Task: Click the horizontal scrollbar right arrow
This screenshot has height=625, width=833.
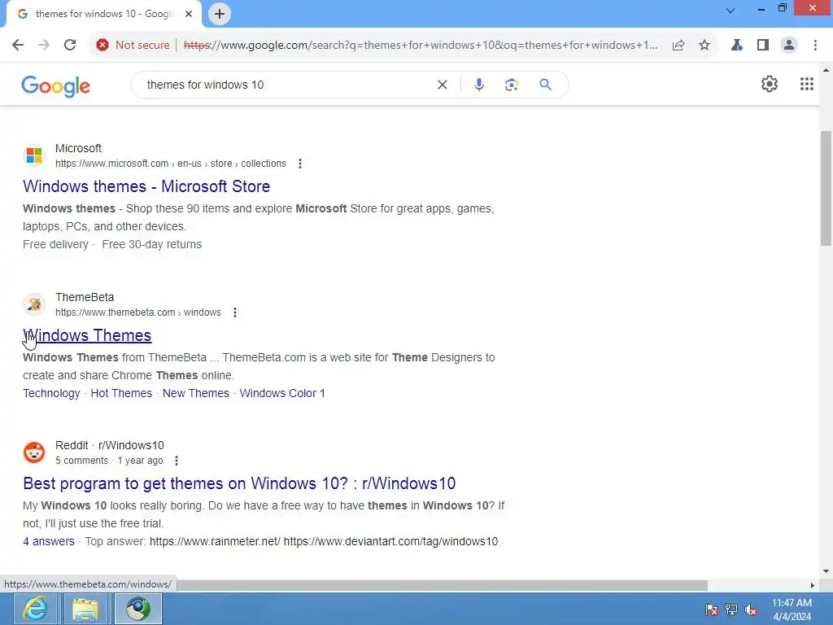Action: click(812, 585)
